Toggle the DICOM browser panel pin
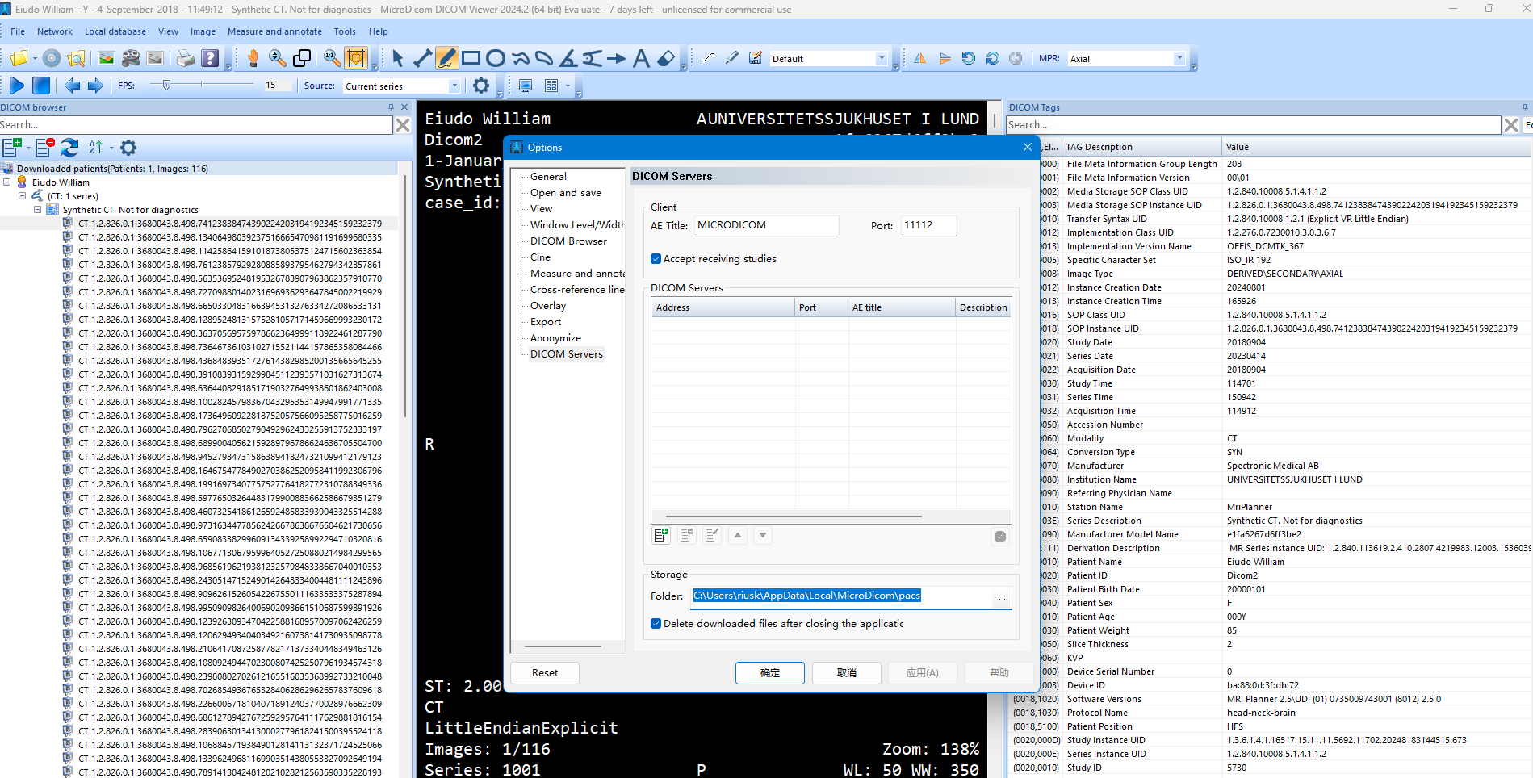This screenshot has height=778, width=1533. point(392,107)
